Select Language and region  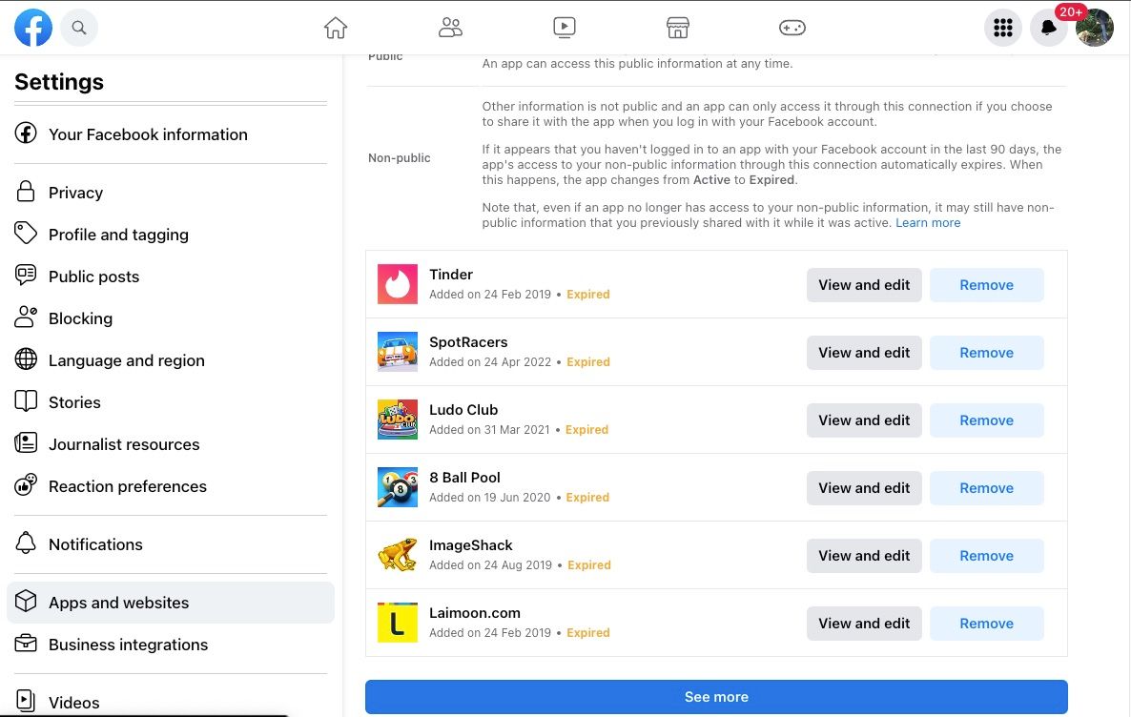tap(126, 359)
